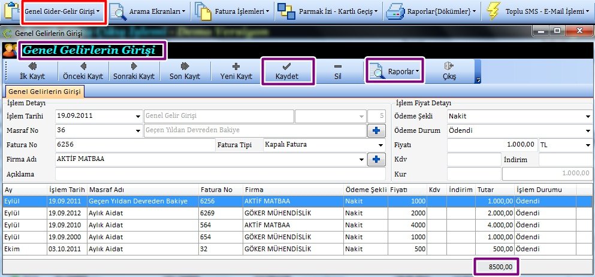Click Önceki Kayıt previous record arrow
This screenshot has width=595, height=277.
[x=83, y=71]
